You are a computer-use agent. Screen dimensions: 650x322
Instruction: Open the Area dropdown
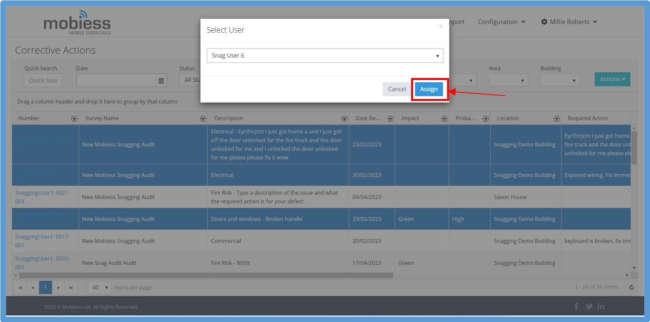click(x=509, y=80)
